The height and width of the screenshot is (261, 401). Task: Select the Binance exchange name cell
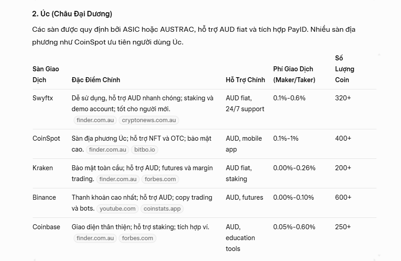(x=44, y=197)
